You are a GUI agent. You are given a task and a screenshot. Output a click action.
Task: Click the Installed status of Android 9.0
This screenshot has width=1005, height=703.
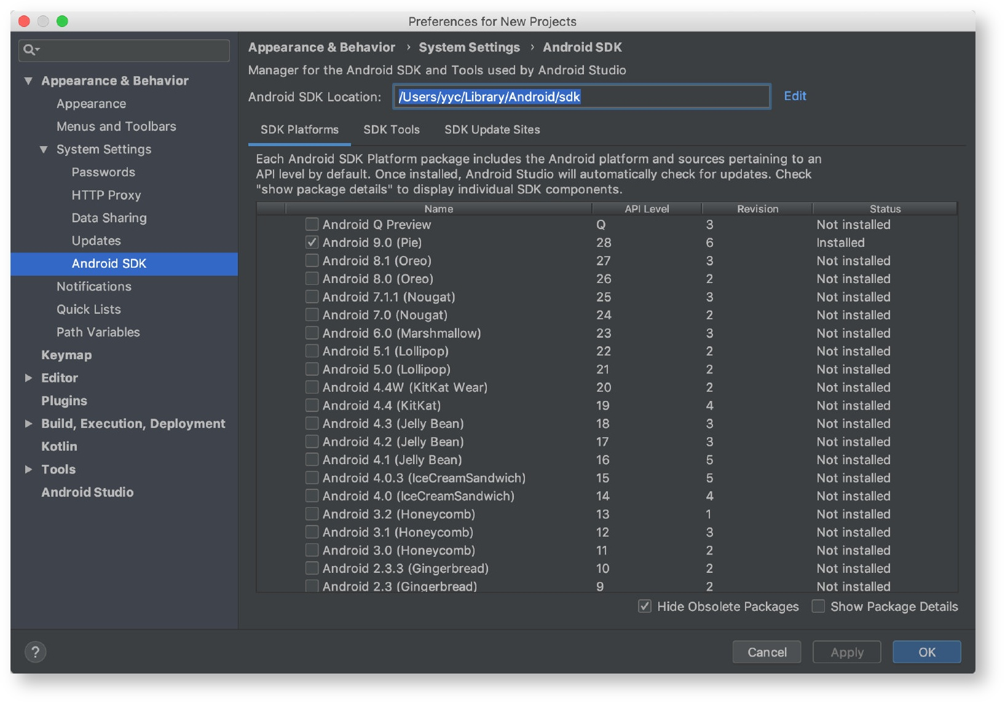[x=840, y=243]
